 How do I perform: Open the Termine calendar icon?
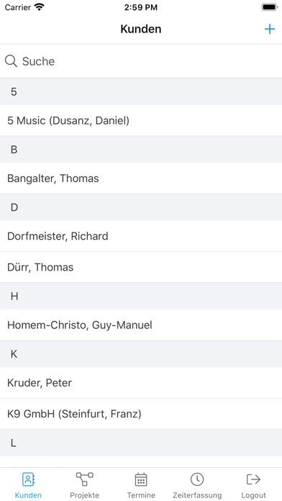click(x=141, y=479)
